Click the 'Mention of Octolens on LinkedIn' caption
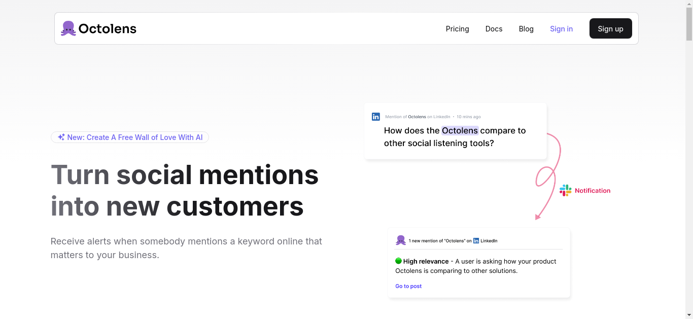 pos(418,117)
